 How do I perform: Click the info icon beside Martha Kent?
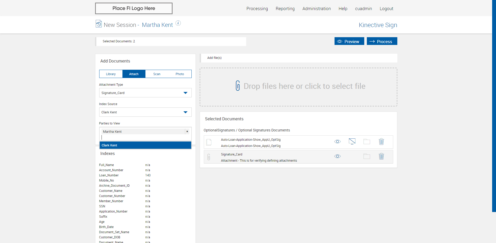pyautogui.click(x=178, y=23)
